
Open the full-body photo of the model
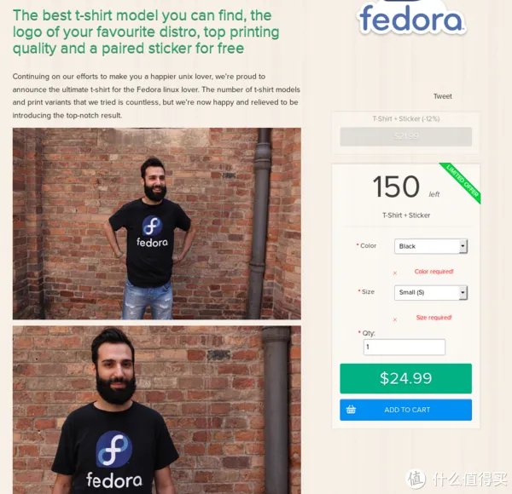[x=157, y=223]
